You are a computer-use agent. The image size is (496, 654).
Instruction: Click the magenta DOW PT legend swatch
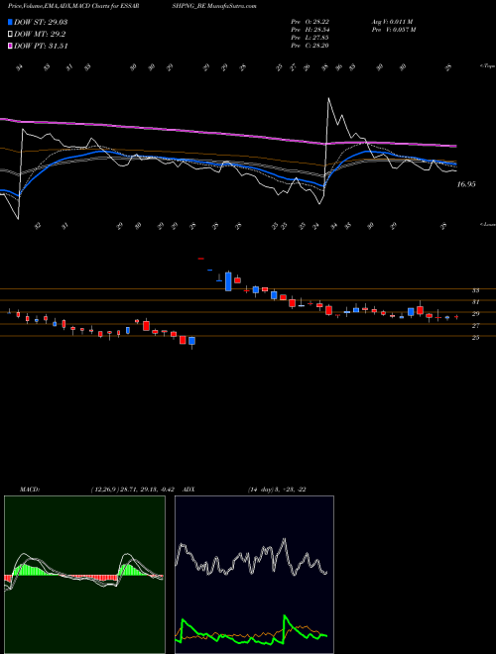11,46
